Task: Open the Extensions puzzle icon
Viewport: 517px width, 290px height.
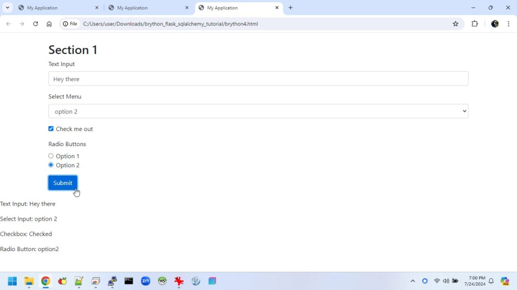Action: coord(475,24)
